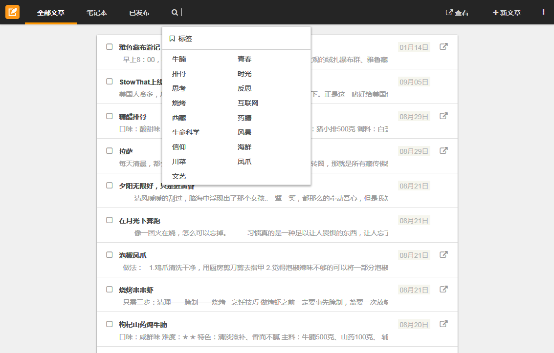Viewport: 554px width, 353px height.
Task: Switch to the 笔记本 tab
Action: (97, 13)
